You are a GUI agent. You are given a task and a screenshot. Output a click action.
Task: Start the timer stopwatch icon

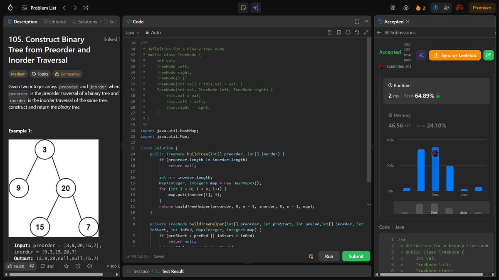pyautogui.click(x=435, y=7)
